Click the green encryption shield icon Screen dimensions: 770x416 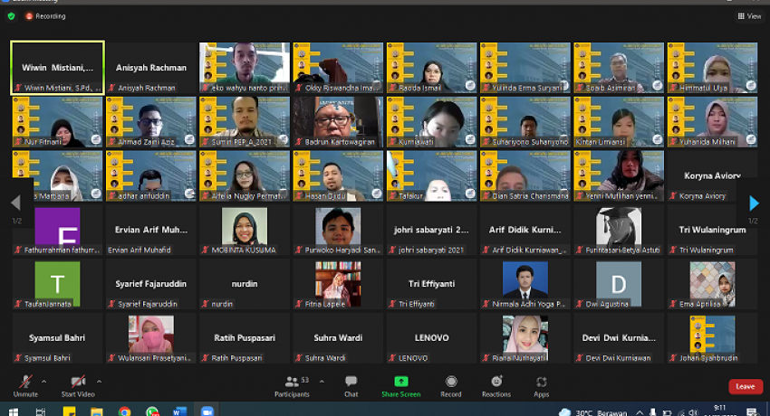click(x=11, y=16)
